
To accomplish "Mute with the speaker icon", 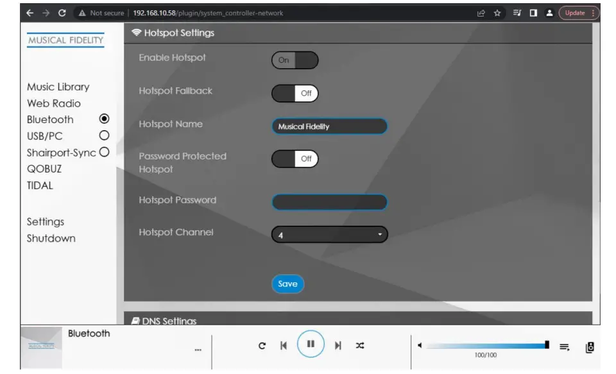I will [x=420, y=345].
